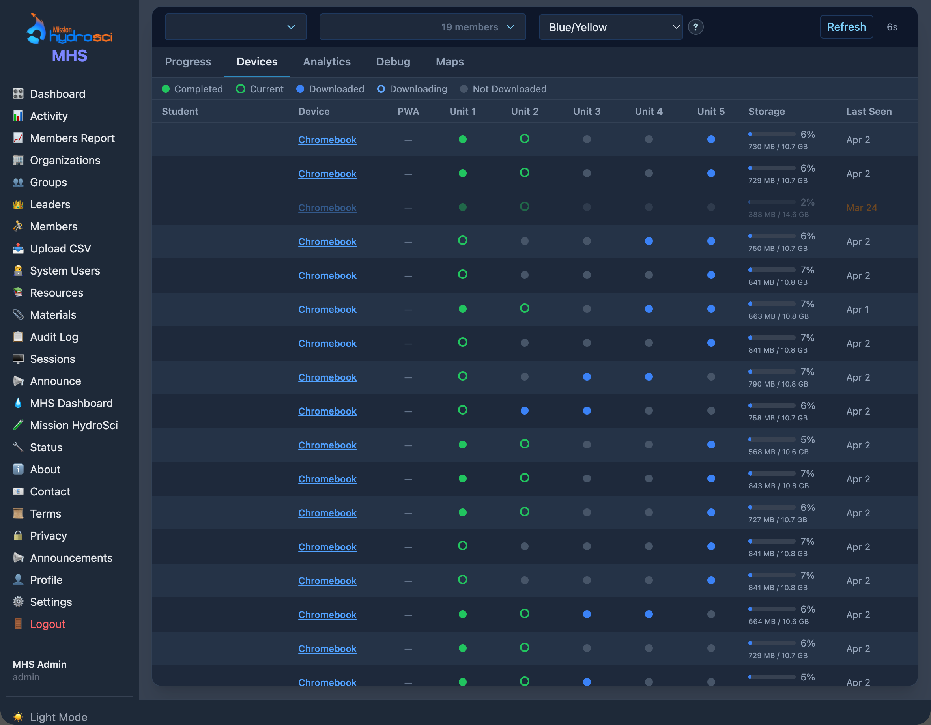931x725 pixels.
Task: Open the Maps tab
Action: click(x=449, y=62)
